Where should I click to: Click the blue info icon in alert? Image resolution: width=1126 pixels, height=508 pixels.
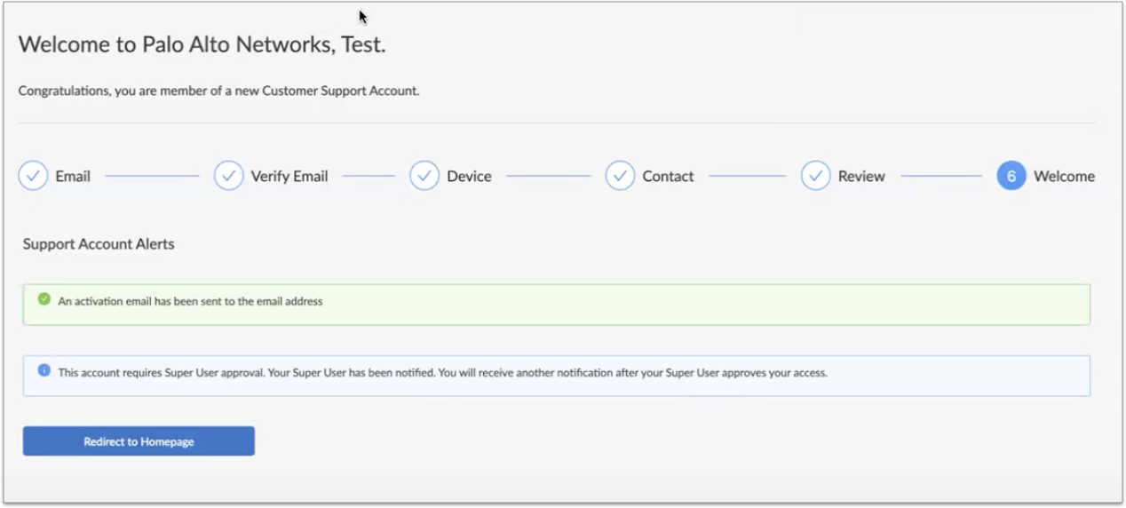(44, 370)
